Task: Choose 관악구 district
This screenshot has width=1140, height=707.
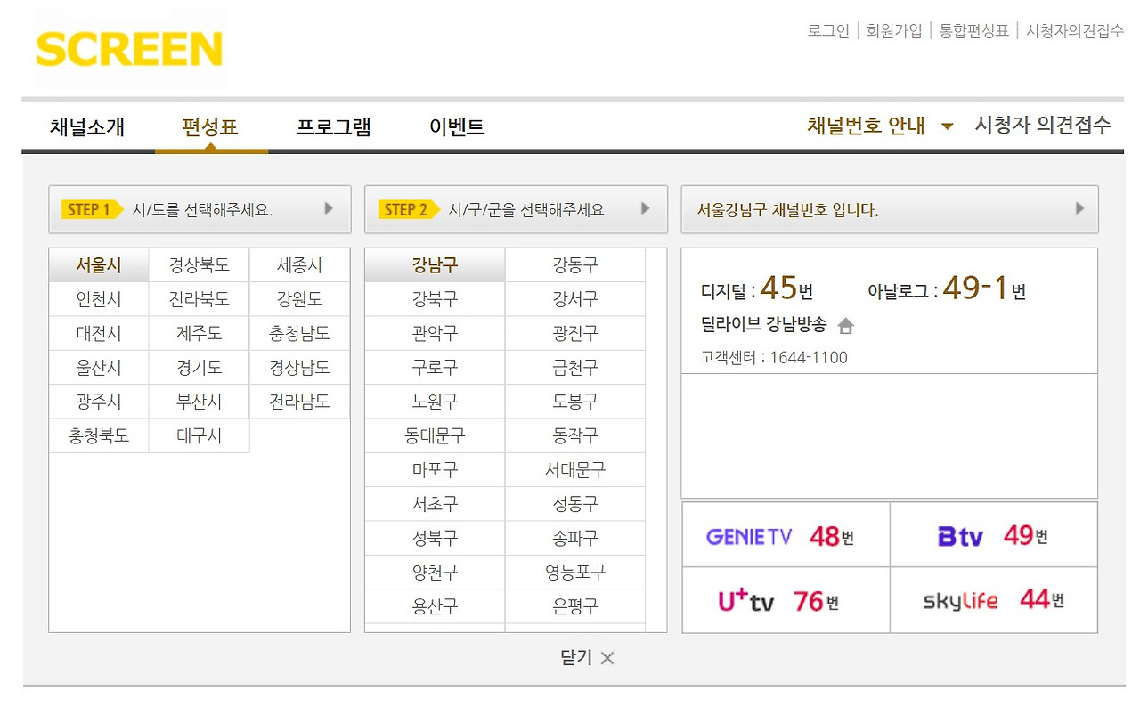Action: coord(435,334)
